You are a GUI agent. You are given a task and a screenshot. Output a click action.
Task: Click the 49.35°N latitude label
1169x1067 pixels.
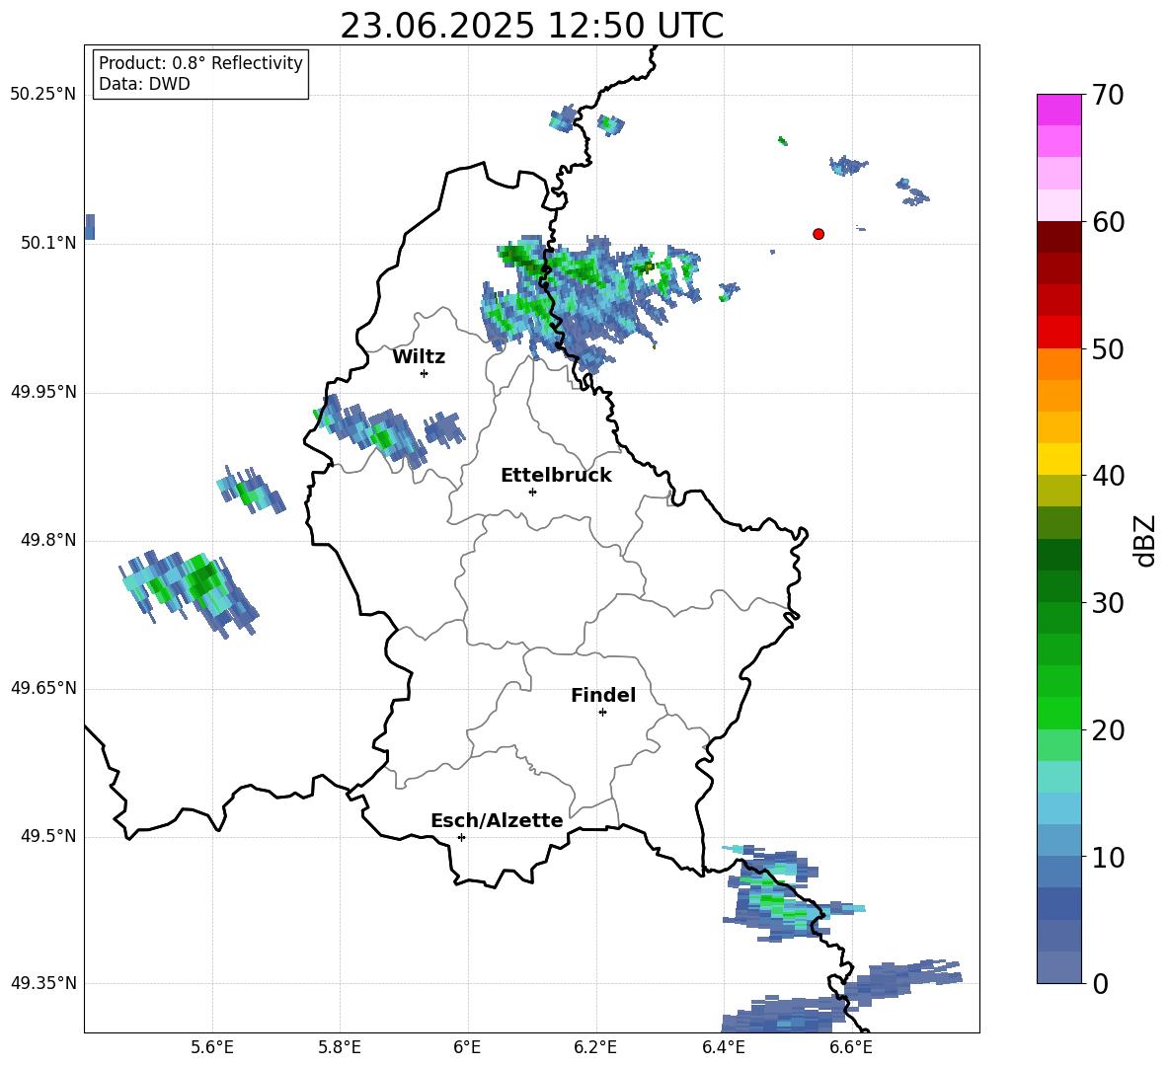pyautogui.click(x=43, y=983)
